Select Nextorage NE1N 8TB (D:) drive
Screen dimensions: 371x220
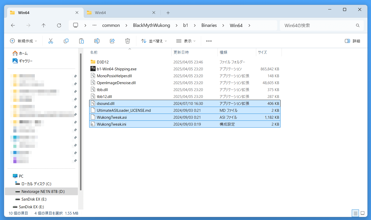click(x=41, y=191)
